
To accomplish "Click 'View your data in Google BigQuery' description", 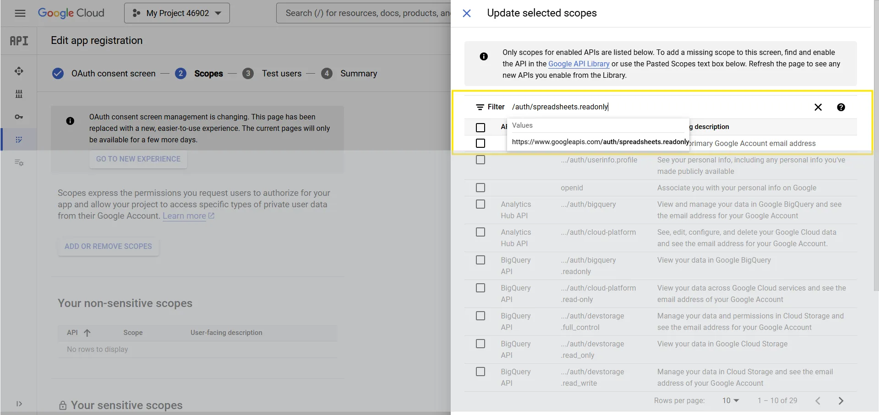I will tap(714, 260).
